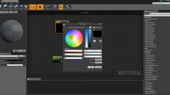170x95 pixels.
Task: Click the red channel value field
Action: pos(74,51)
